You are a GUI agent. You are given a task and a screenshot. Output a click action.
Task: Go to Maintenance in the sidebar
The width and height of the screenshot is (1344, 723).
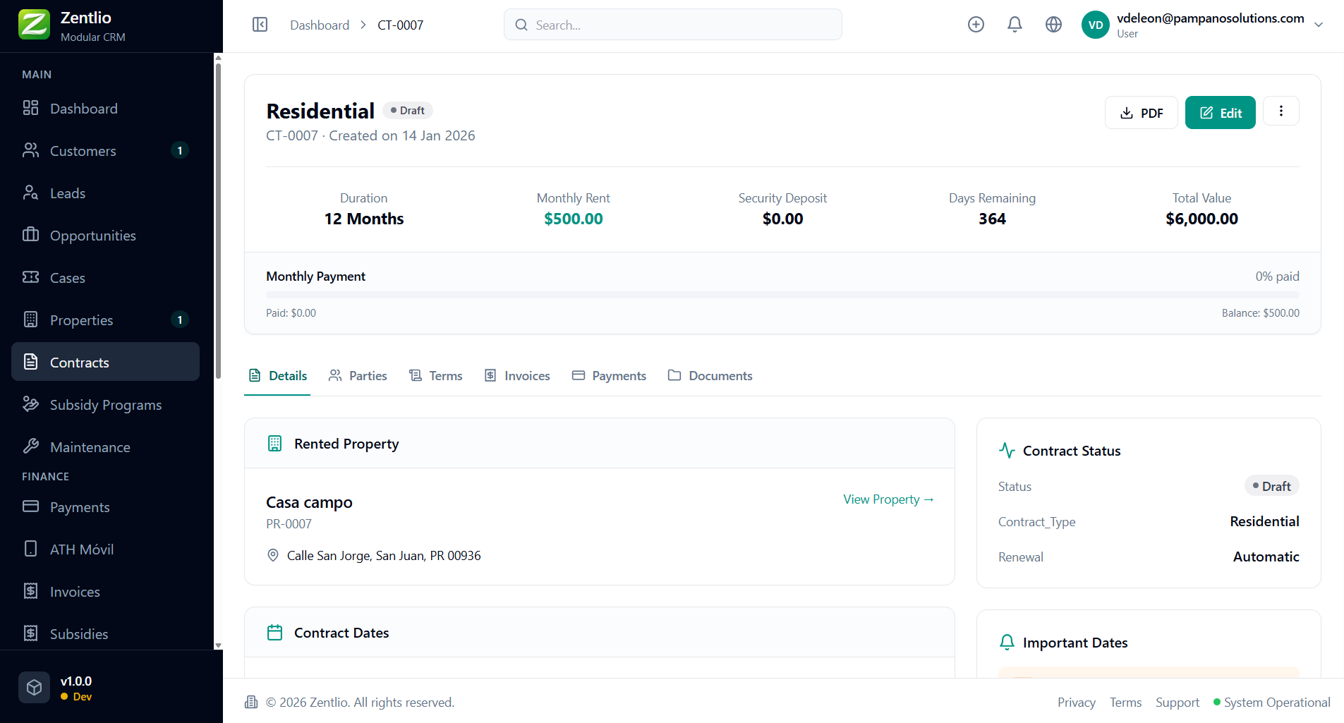tap(90, 447)
